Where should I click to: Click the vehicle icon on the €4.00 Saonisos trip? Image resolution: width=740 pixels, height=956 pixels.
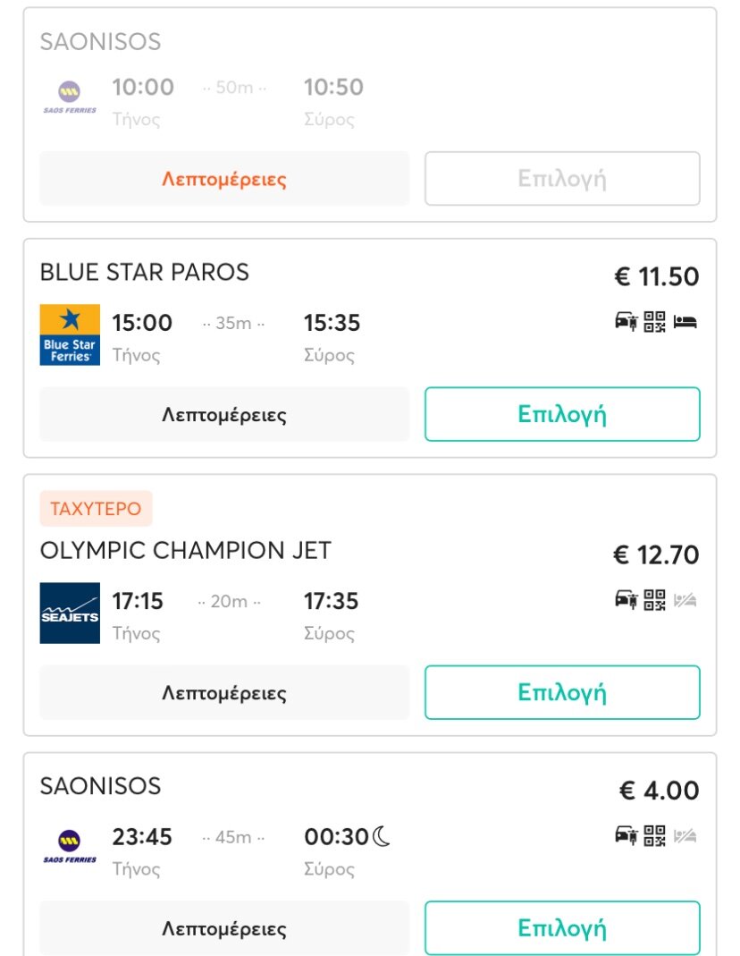pyautogui.click(x=626, y=835)
